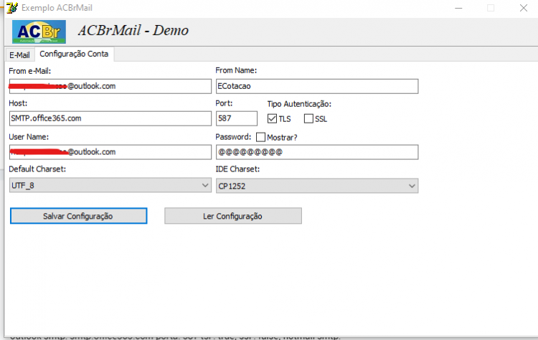Focus the Port field 587
This screenshot has width=538, height=340.
[237, 118]
